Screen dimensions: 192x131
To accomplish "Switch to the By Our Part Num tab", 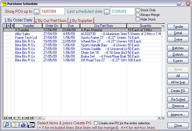I will click(x=50, y=21).
